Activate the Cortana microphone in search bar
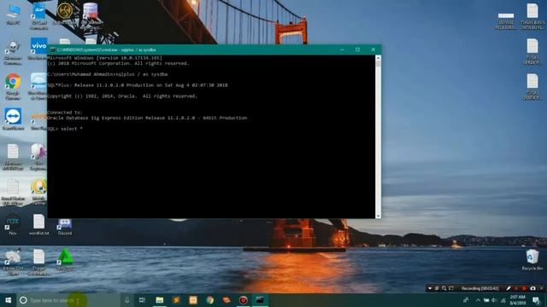The height and width of the screenshot is (307, 547). (126, 300)
